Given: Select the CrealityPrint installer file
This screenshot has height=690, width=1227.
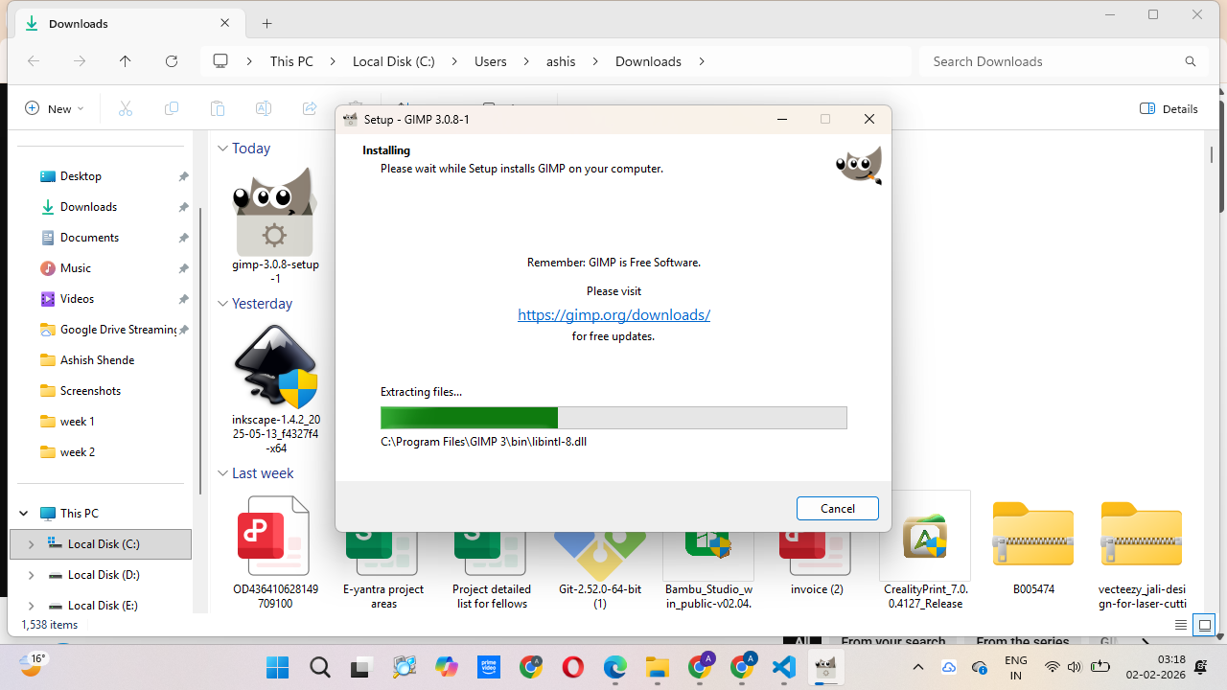Looking at the screenshot, I should point(926,548).
